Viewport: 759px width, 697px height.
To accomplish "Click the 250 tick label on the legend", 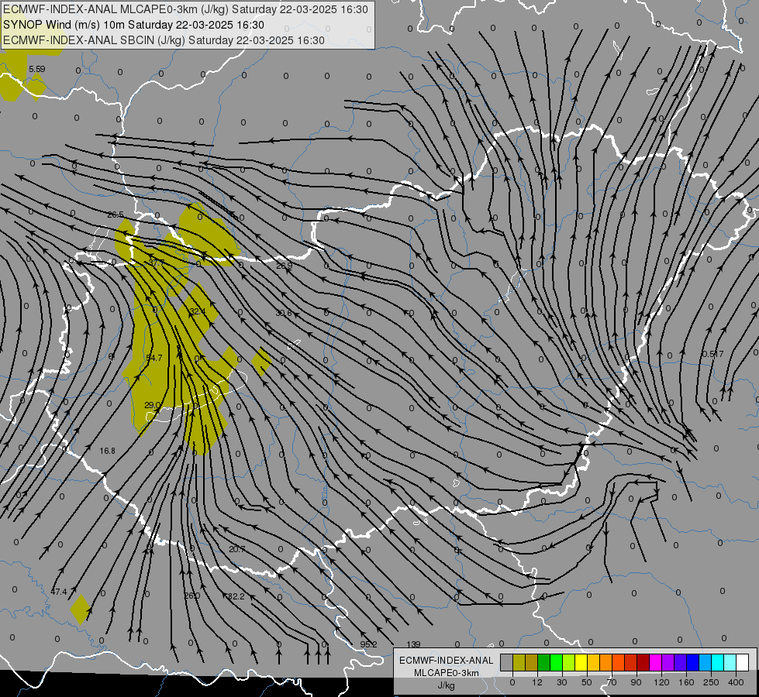I will tap(711, 682).
